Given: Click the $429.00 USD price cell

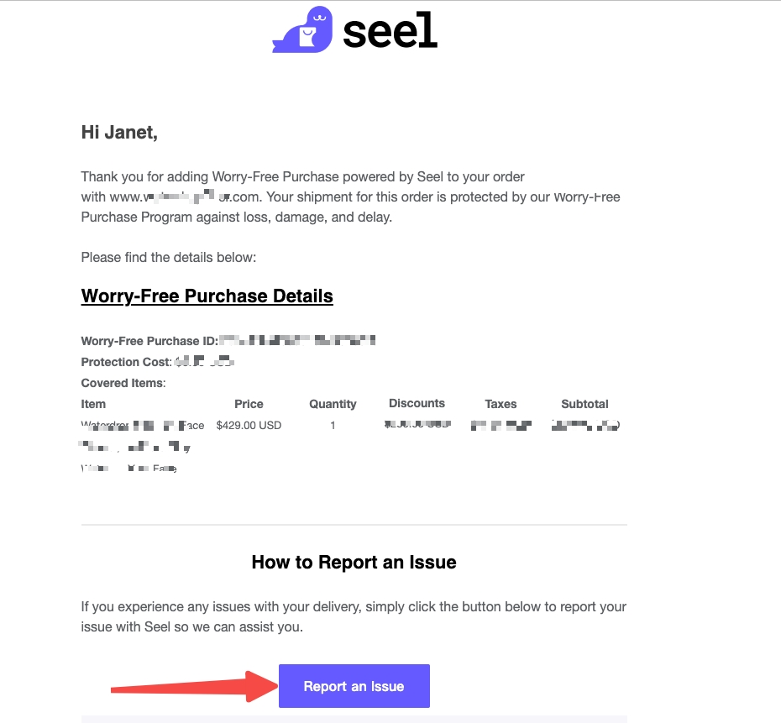Looking at the screenshot, I should click(249, 425).
